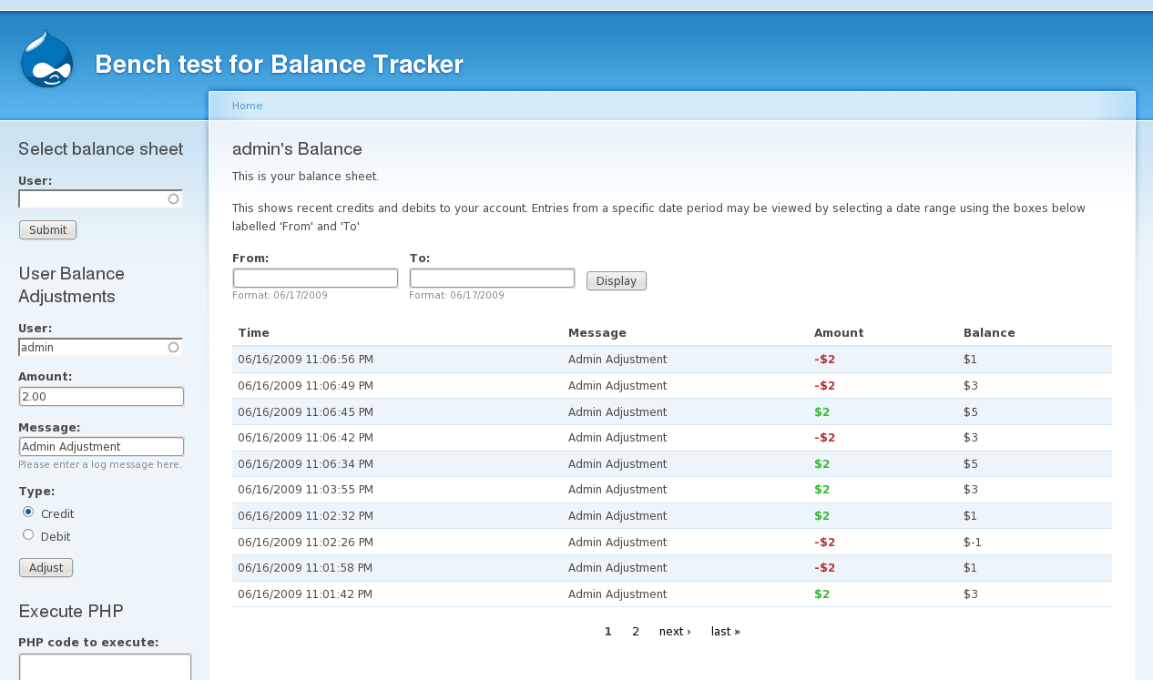Screen dimensions: 1153x680
Task: Click the current page 1 in the pager
Action: 608,632
